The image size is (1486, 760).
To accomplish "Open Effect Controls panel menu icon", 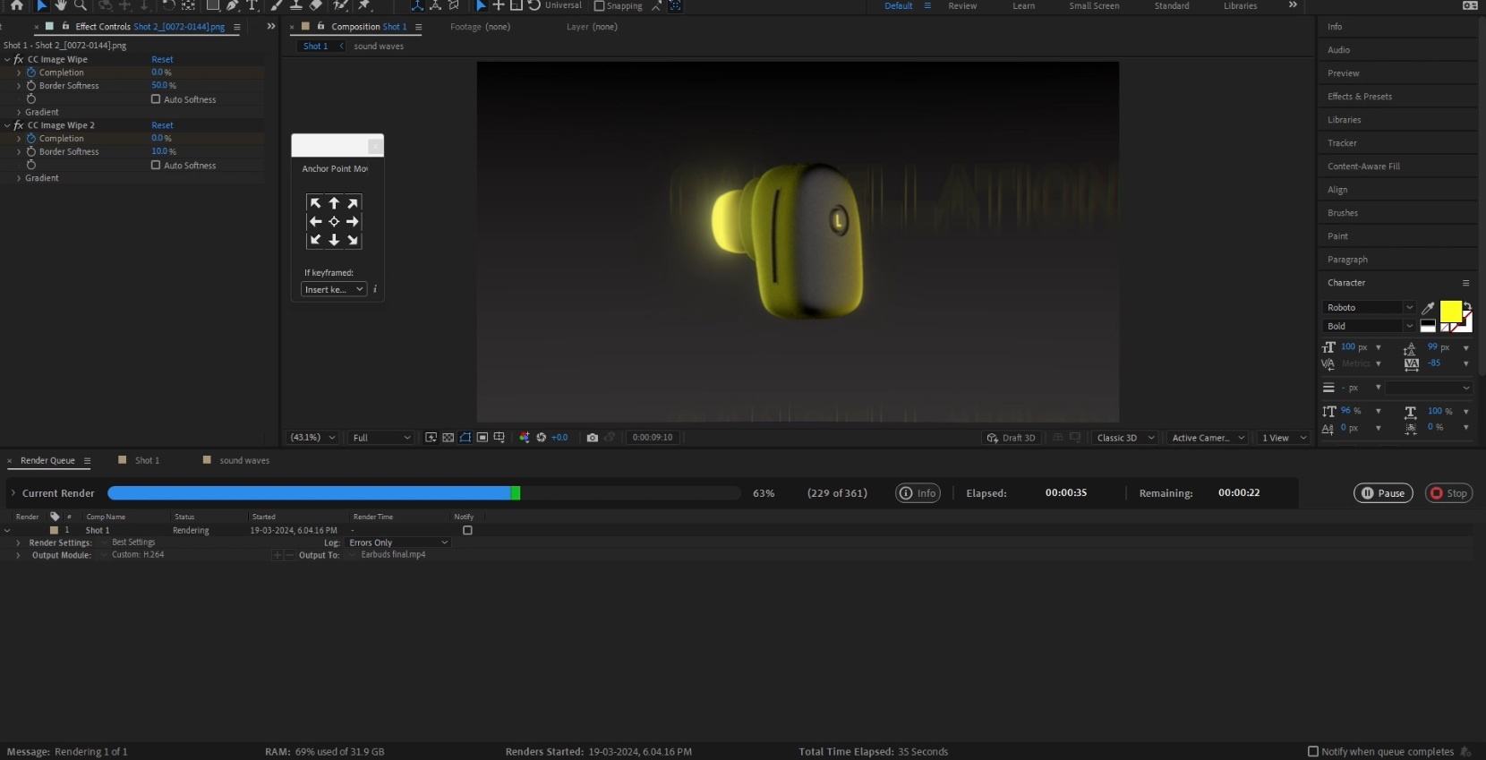I will [x=236, y=27].
